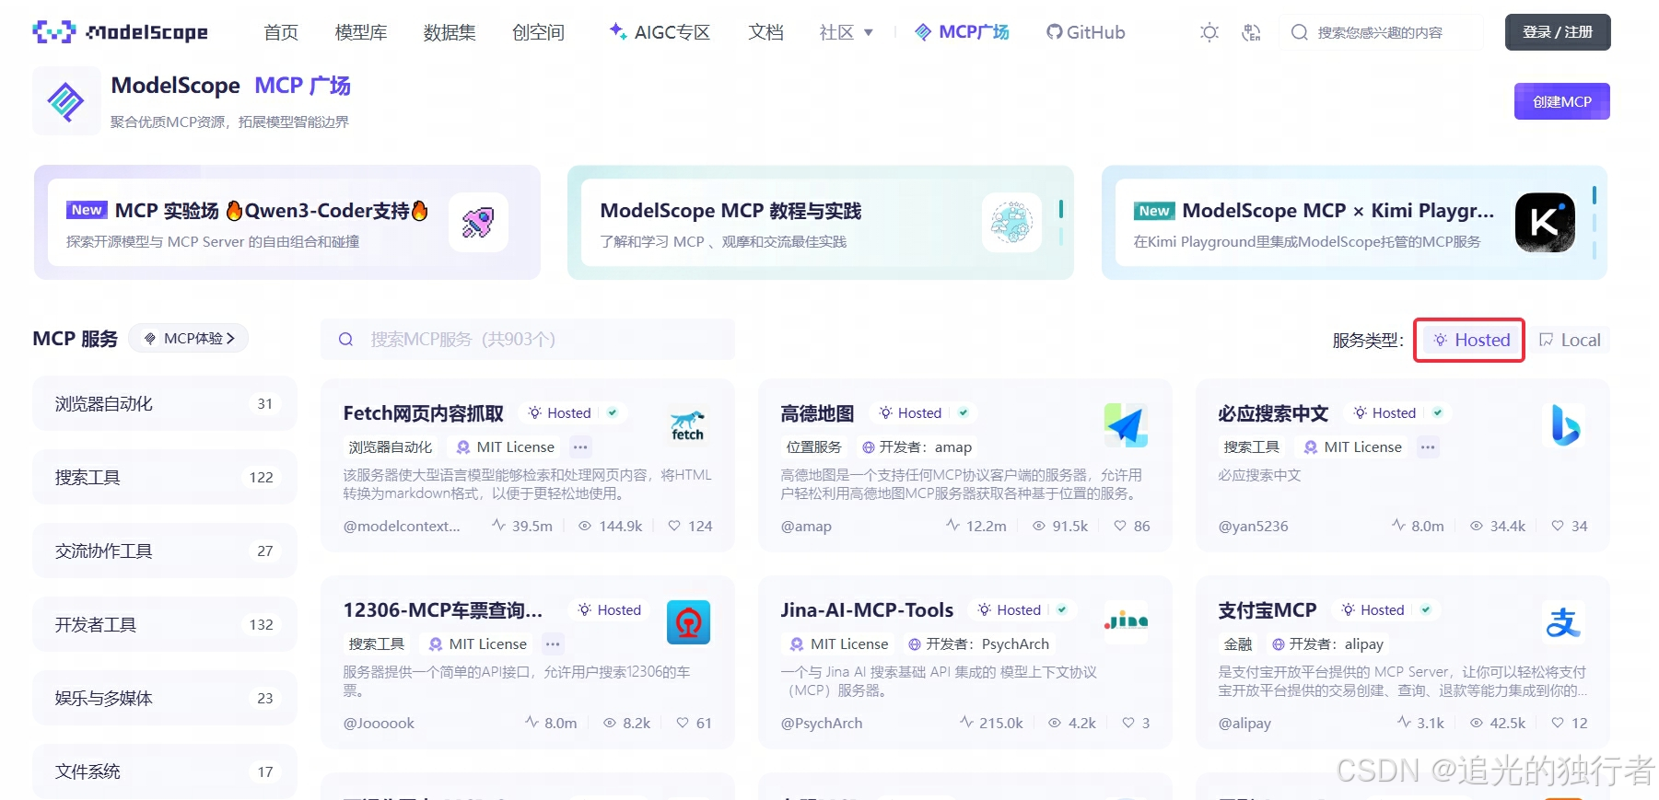
Task: Click the 位置服务 tag on 高德地图 card
Action: 813,447
